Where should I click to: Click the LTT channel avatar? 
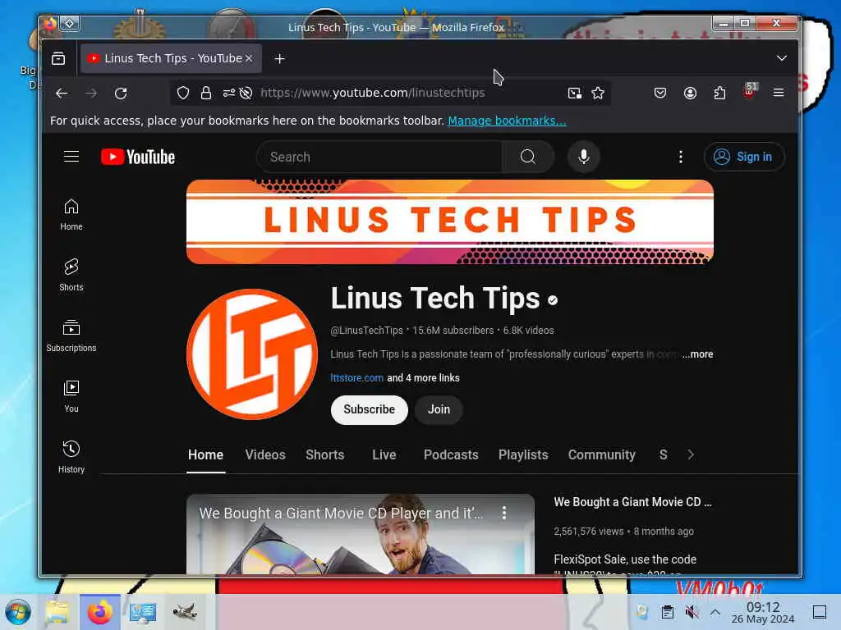point(251,354)
